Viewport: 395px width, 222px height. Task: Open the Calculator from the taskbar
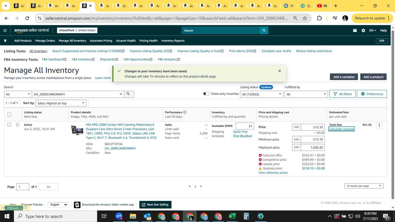click(x=246, y=216)
